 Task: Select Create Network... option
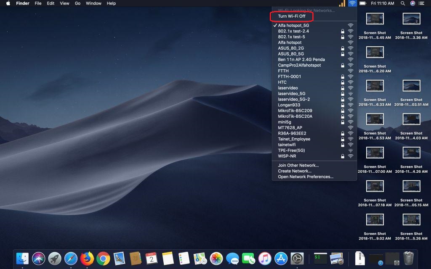[295, 171]
